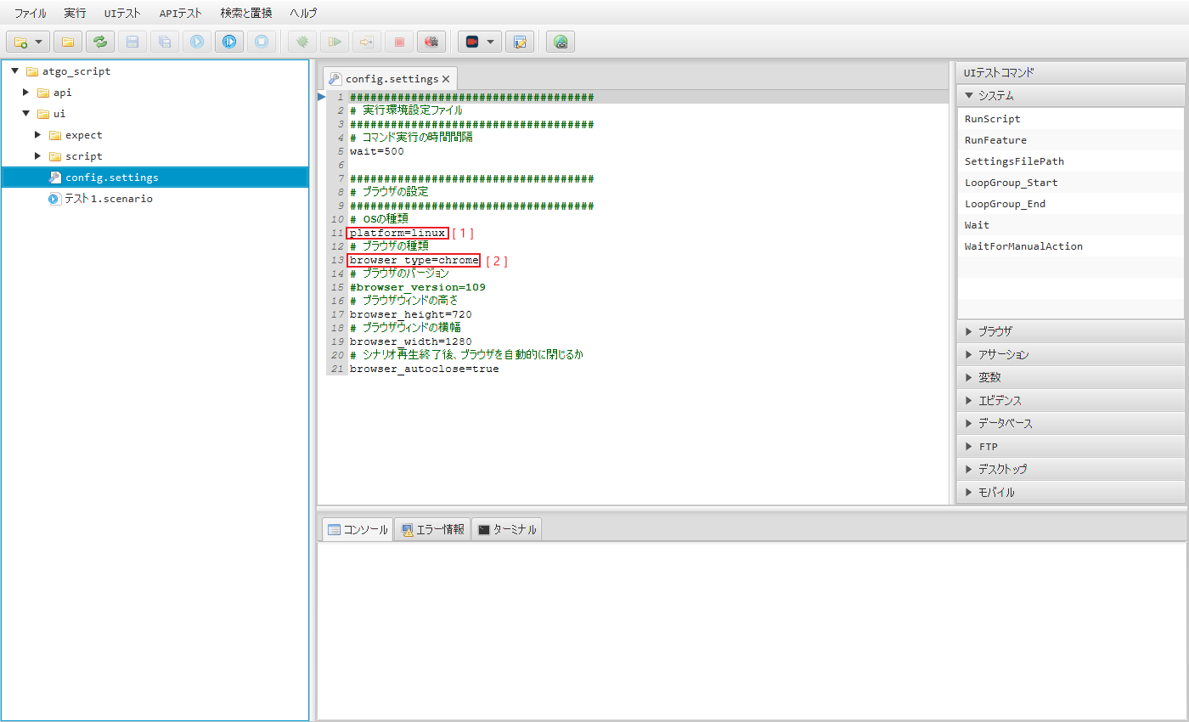
Task: Select the LoopGroup_Start command
Action: [x=1070, y=183]
